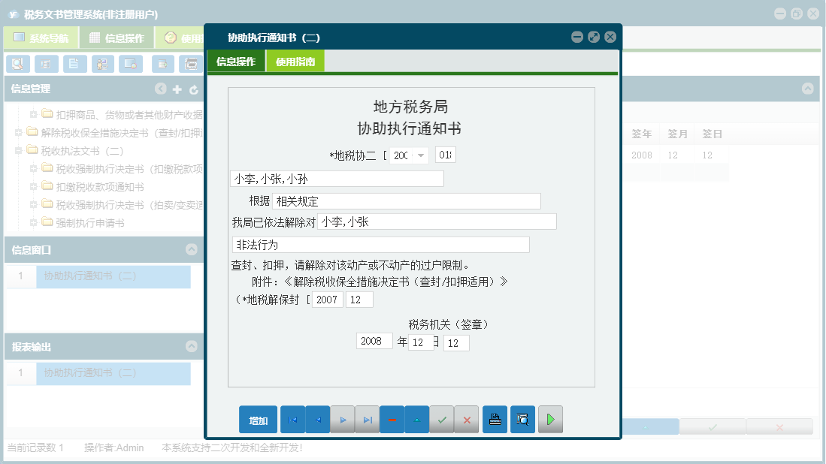Open the year dropdown next to 地税协二
Image resolution: width=826 pixels, height=464 pixels.
420,154
